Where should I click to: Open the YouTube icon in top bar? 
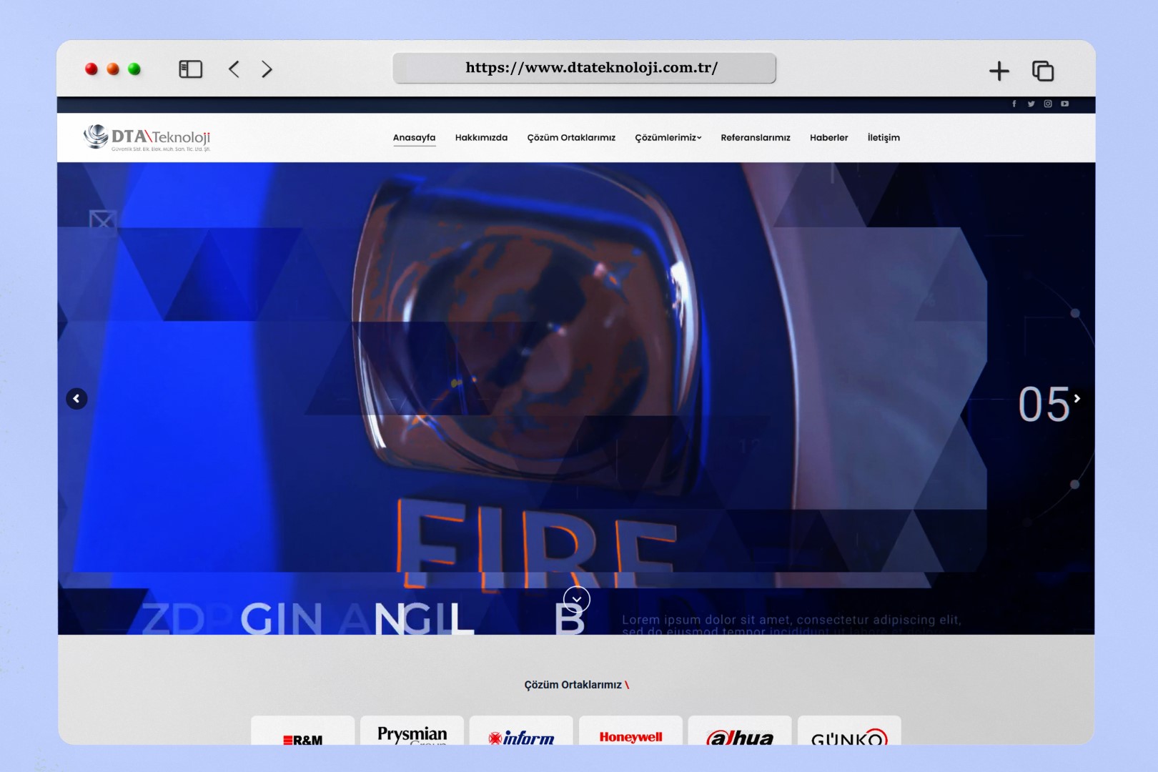1065,104
